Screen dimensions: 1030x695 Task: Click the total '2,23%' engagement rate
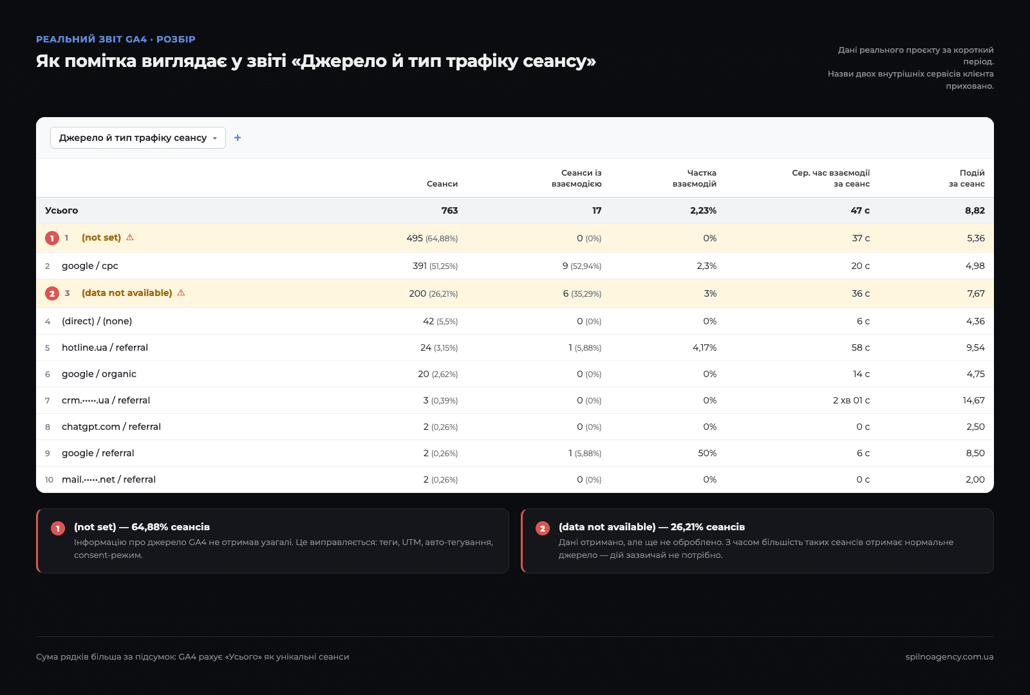pos(703,210)
